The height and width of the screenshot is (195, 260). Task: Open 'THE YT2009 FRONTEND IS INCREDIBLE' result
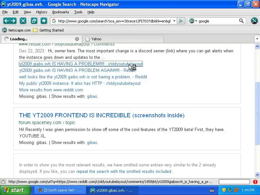(102, 115)
